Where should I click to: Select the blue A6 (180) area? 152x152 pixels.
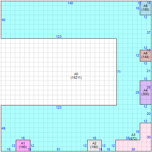pos(146,8)
